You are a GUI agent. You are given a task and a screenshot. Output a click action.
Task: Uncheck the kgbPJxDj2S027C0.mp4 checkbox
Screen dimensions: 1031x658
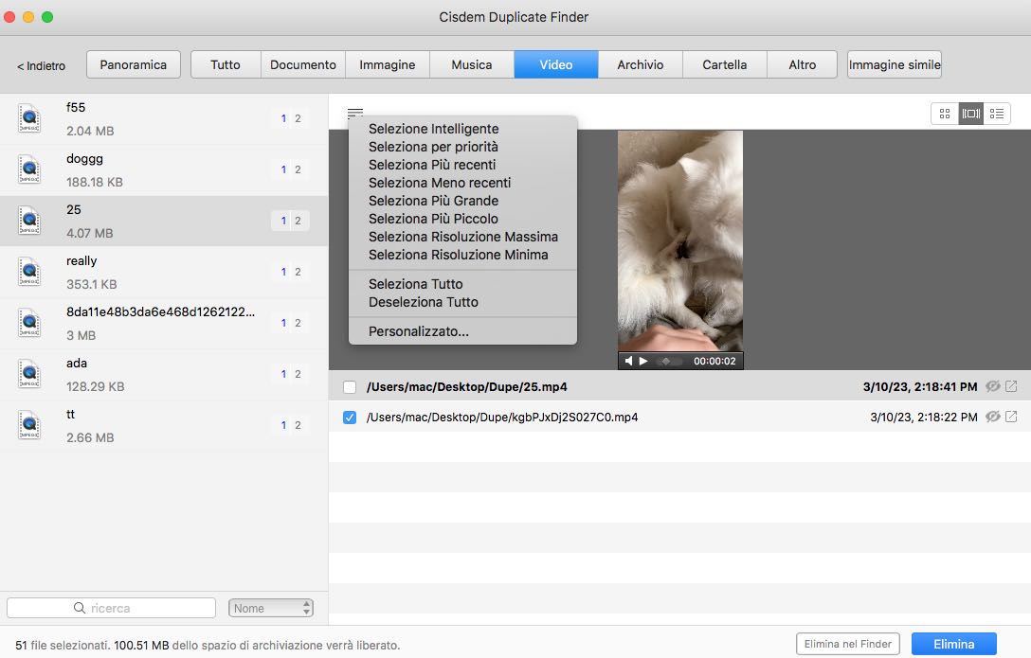pos(350,418)
